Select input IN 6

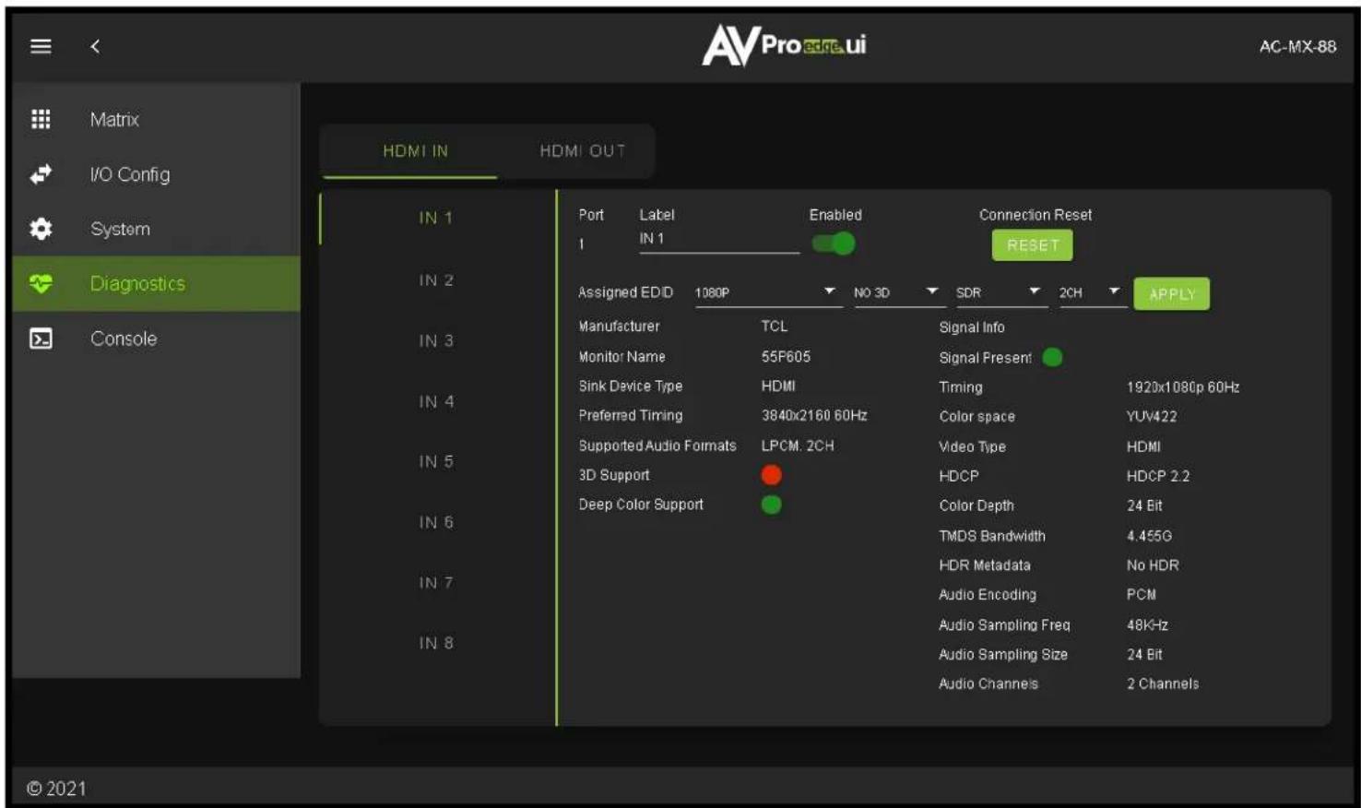point(436,523)
